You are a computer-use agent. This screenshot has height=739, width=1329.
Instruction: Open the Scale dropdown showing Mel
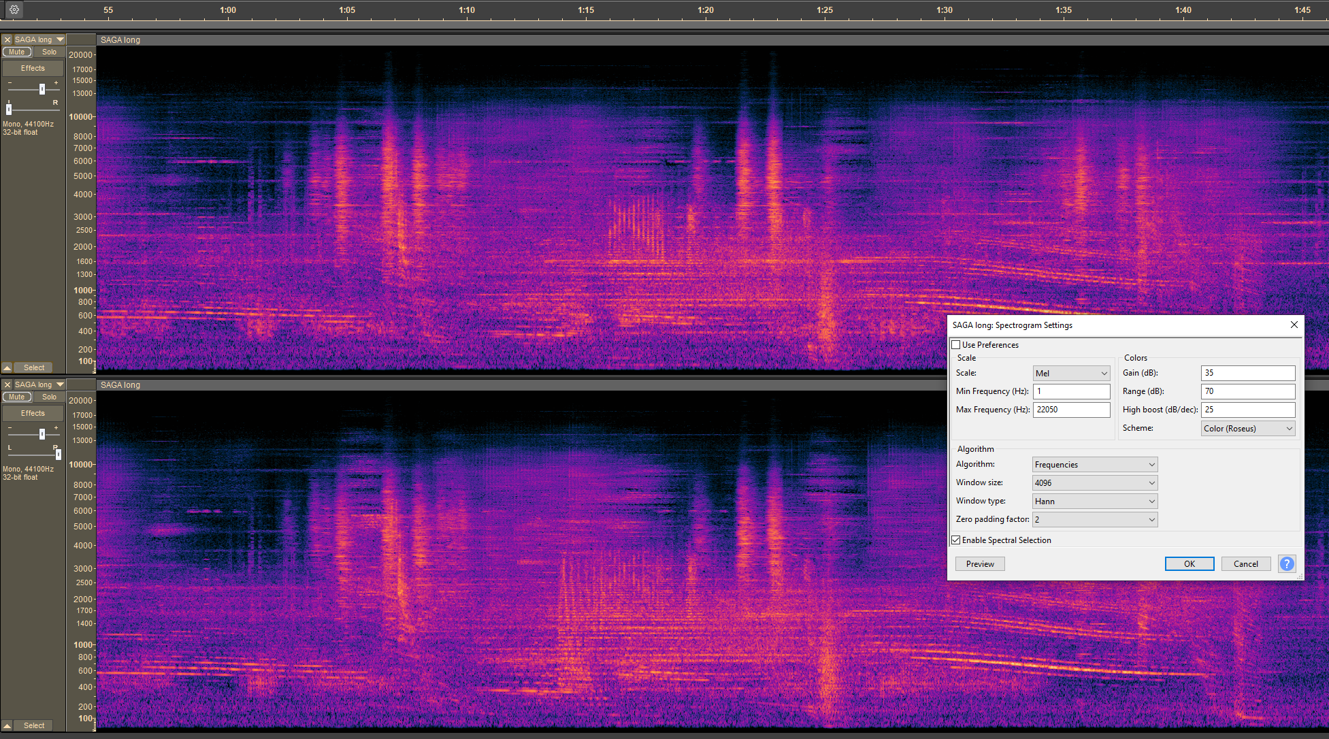(x=1071, y=373)
